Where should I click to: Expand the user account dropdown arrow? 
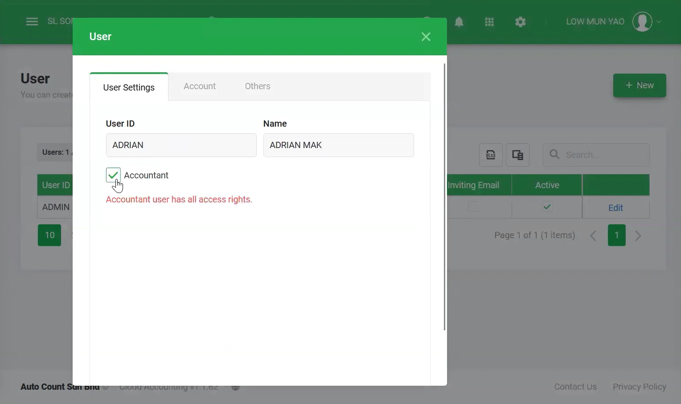pyautogui.click(x=659, y=22)
